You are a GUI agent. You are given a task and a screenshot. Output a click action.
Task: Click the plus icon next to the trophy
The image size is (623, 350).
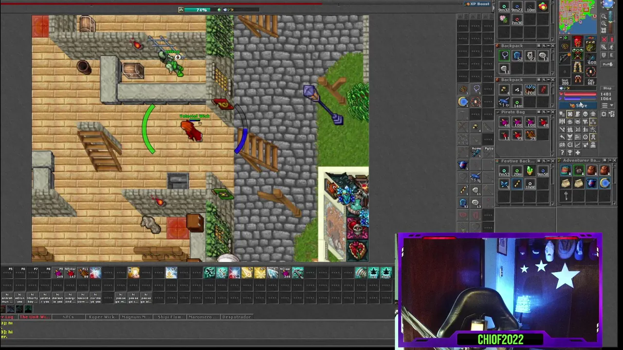coord(578,153)
